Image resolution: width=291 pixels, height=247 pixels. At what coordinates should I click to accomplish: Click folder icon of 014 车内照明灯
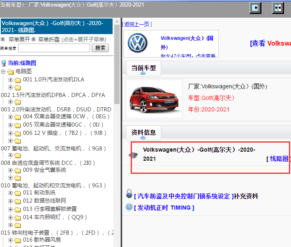(x=18, y=217)
